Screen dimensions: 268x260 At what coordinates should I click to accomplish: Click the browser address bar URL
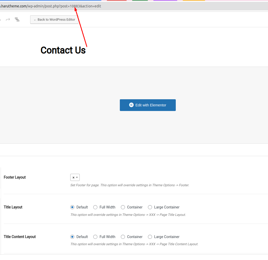51,6
